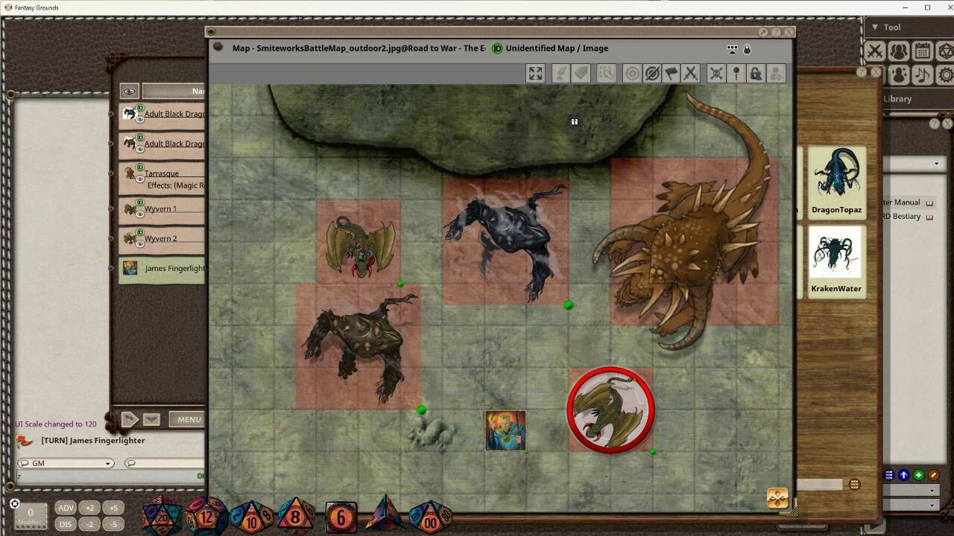Toggle visibility eye for Wyvern 1
Screen dimensions: 954x536
140,213
